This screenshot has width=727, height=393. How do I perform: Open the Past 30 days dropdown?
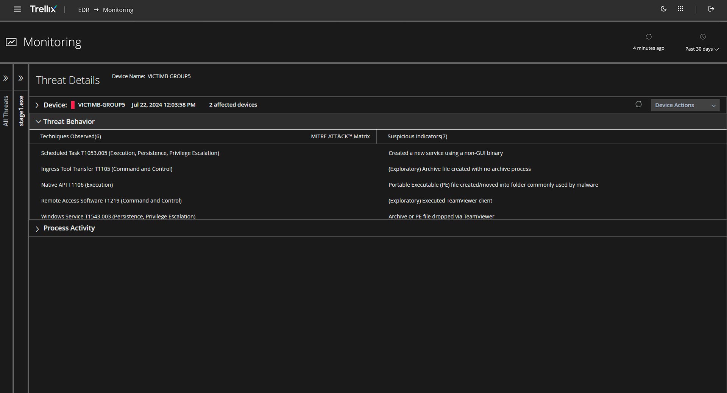[702, 49]
